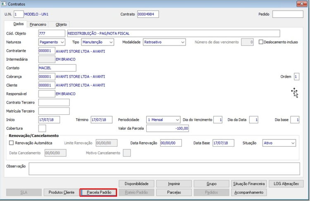Click the Renovação/Cancelamento group heading
Screen dimensions: 310x201
tap(33, 136)
